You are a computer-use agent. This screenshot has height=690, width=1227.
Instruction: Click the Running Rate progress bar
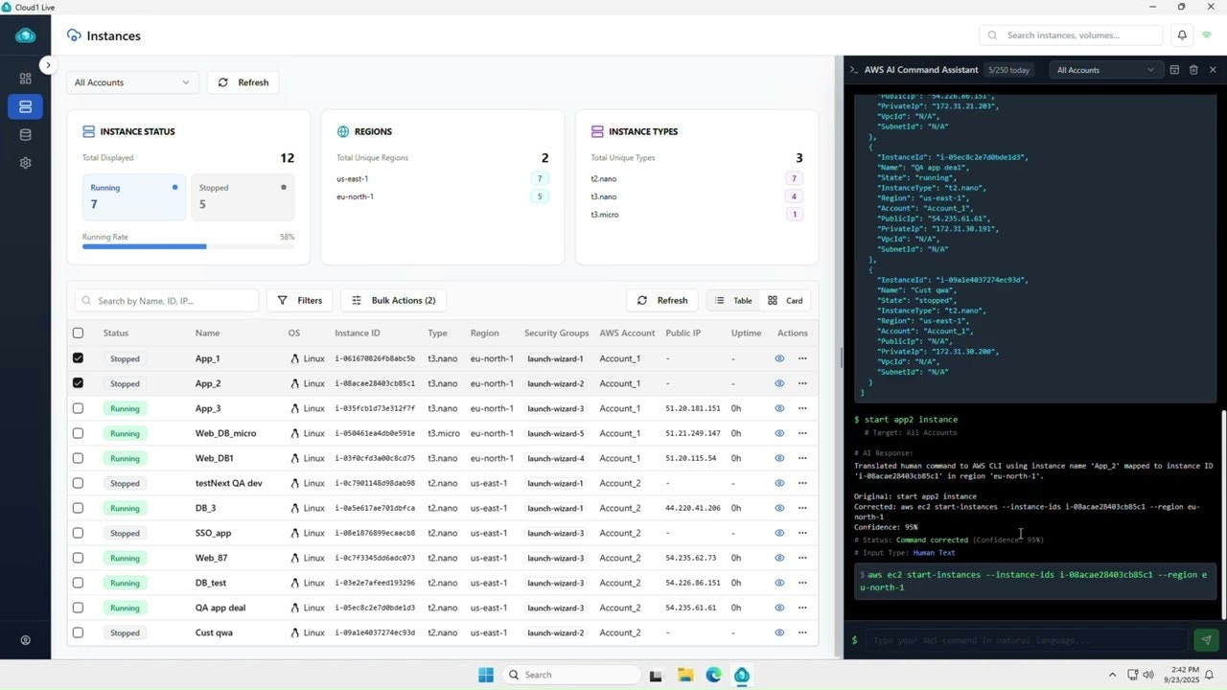tap(188, 246)
